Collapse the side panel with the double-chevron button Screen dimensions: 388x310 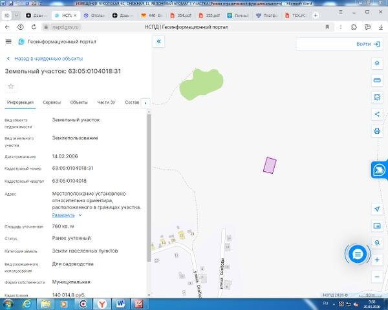(x=158, y=41)
